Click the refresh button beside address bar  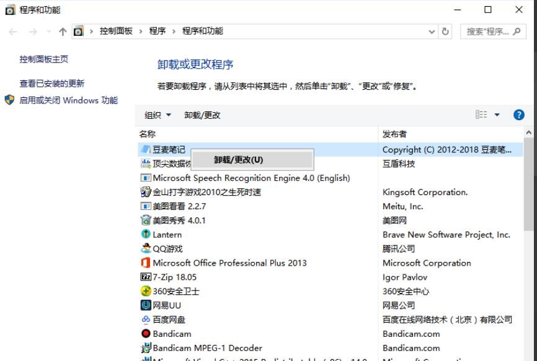(x=446, y=32)
